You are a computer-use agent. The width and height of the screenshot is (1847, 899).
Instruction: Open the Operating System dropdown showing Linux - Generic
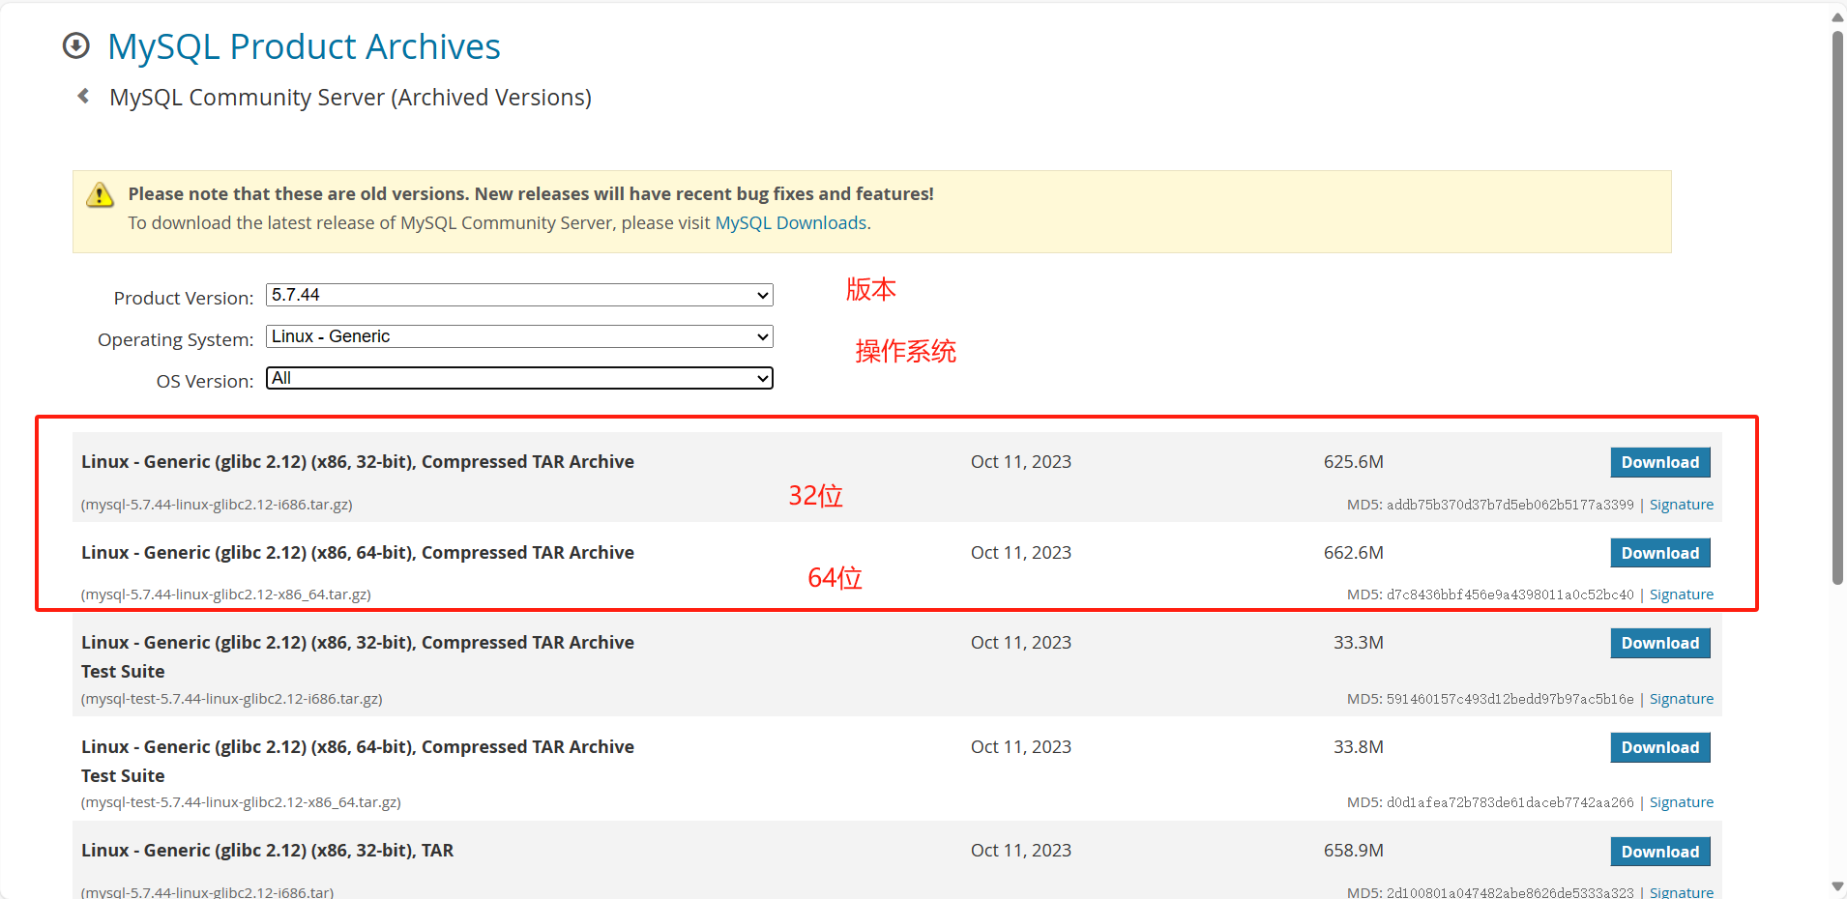tap(519, 336)
